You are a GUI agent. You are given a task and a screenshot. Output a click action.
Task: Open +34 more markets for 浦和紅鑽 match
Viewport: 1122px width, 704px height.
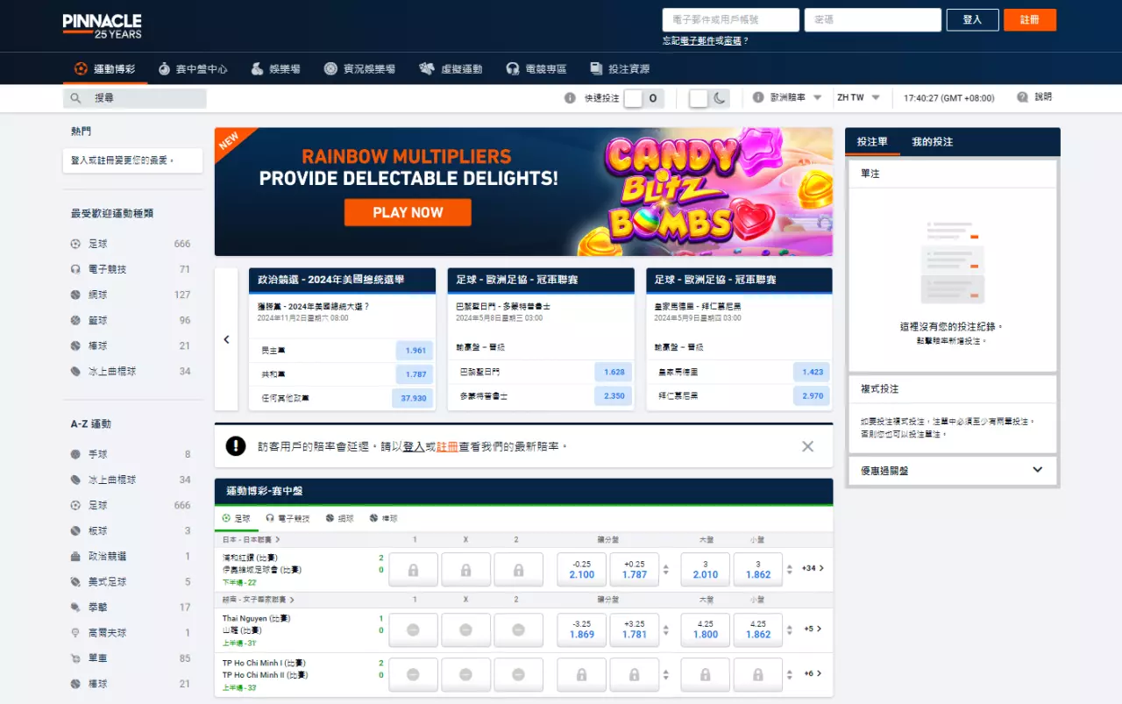point(813,569)
